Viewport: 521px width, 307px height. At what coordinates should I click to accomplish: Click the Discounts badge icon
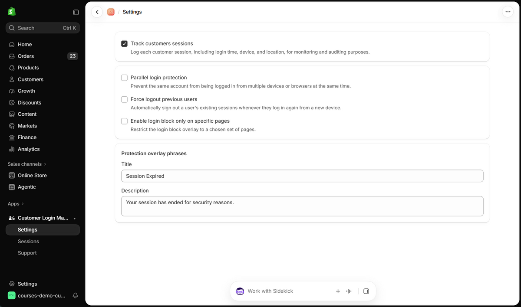point(12,103)
